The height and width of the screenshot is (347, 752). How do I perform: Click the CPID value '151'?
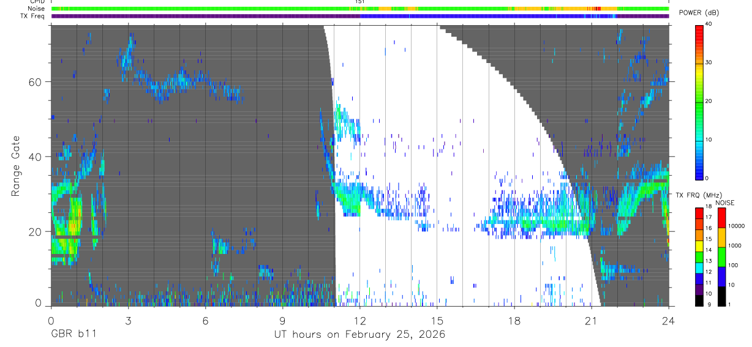click(360, 2)
